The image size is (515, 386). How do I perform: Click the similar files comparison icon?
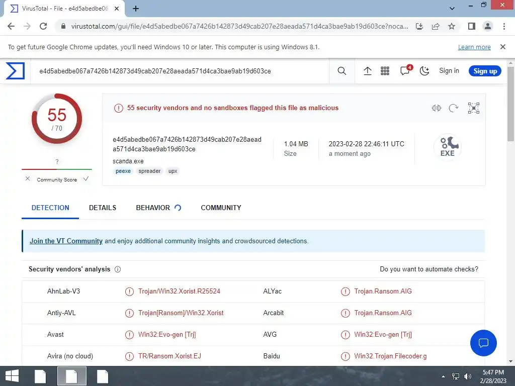[436, 108]
